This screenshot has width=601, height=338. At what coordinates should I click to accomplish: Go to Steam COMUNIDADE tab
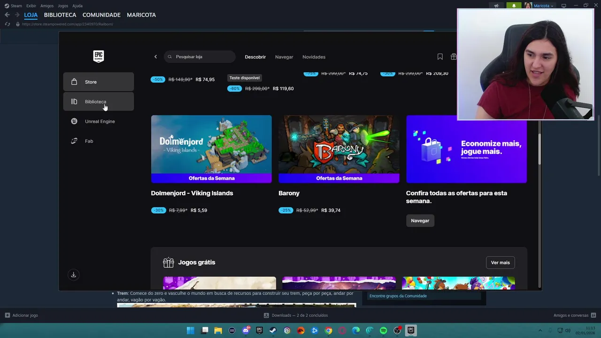point(101,15)
